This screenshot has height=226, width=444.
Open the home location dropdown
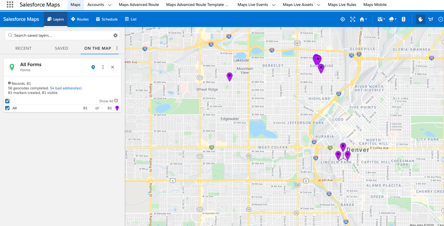(x=363, y=19)
